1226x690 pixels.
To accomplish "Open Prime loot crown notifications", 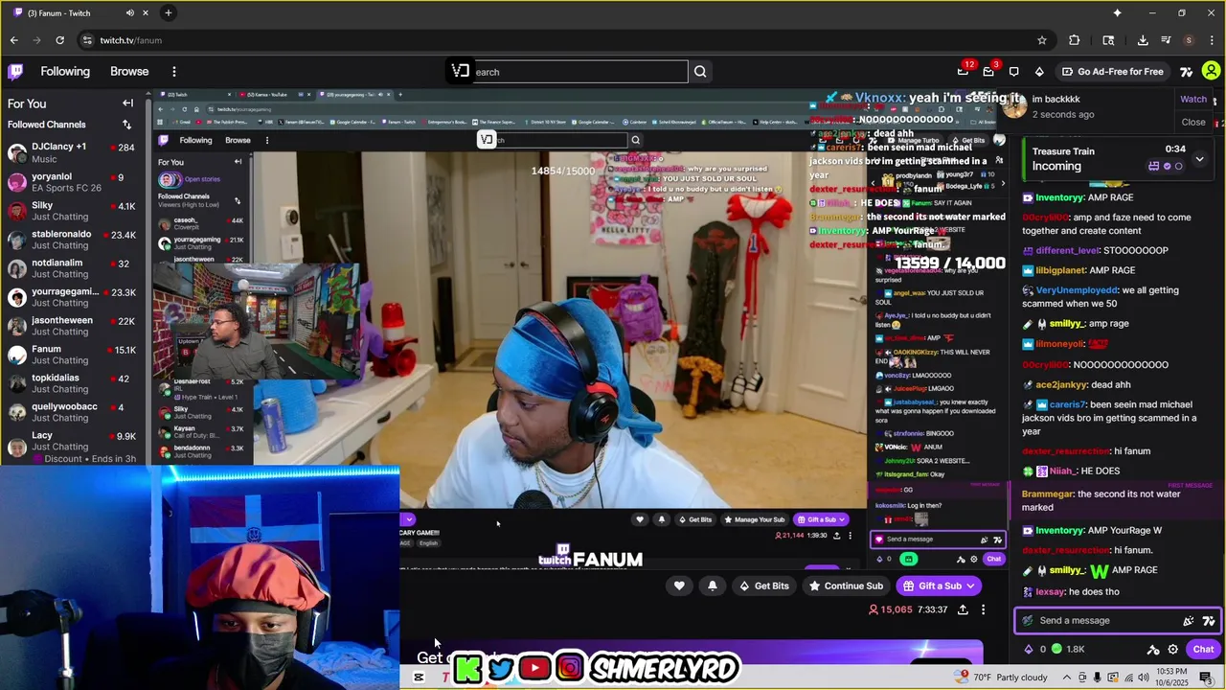I will [963, 71].
